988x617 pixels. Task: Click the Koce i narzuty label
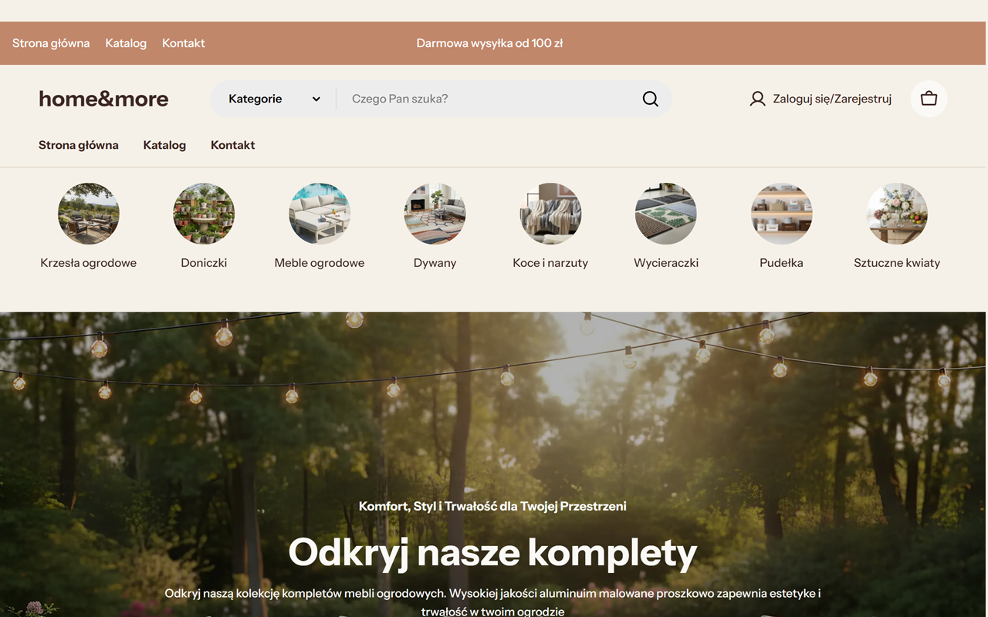pos(550,263)
